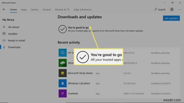Open Windows Calculator entry name
Screen dimensions: 184x103
(x=79, y=83)
